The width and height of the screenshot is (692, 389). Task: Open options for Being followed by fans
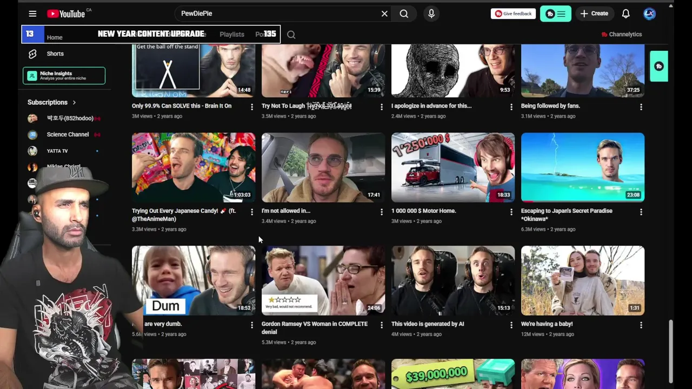[641, 107]
